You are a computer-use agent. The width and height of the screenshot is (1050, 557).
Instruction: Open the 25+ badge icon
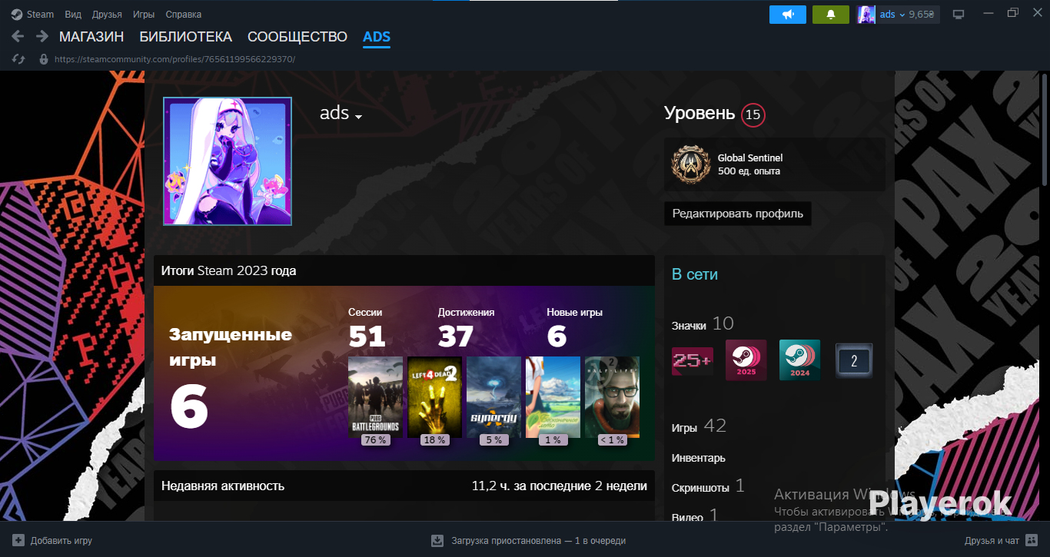click(693, 360)
